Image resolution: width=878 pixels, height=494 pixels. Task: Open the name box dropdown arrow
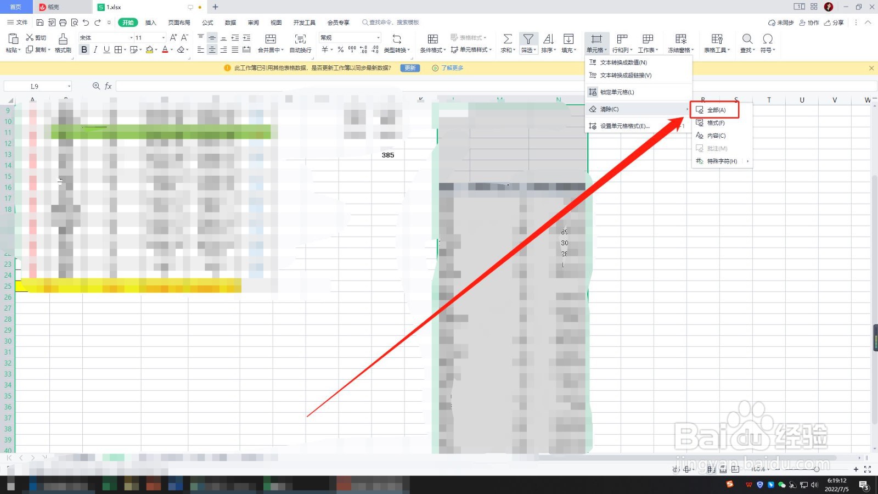(69, 86)
